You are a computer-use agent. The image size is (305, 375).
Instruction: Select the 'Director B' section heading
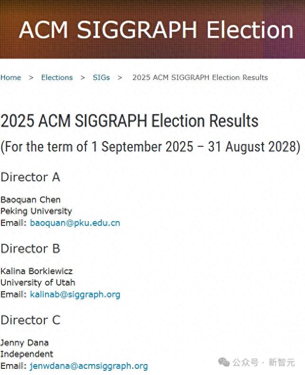click(x=30, y=249)
